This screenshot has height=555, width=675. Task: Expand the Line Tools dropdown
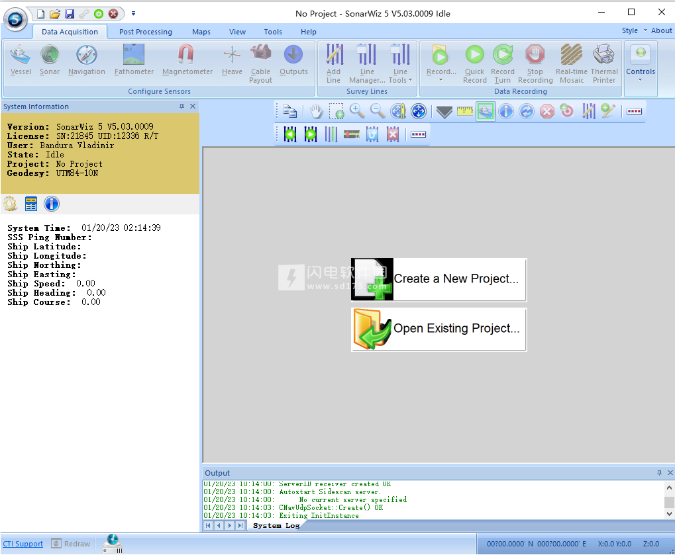(410, 80)
